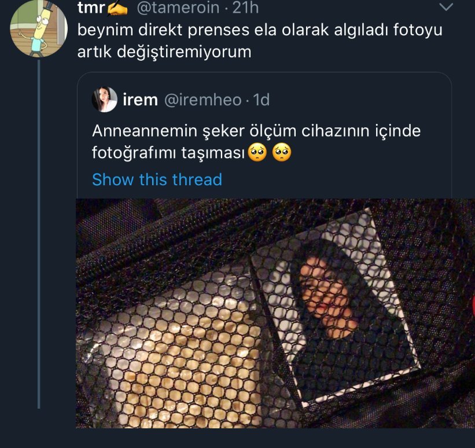Select the "irem" display name

pos(140,100)
